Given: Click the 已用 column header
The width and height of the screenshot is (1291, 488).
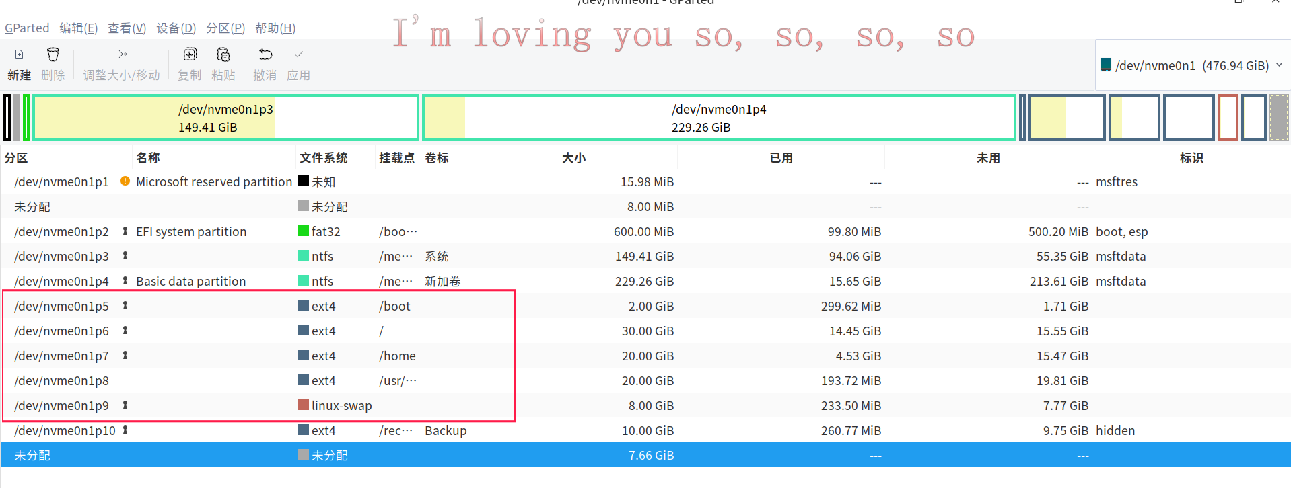Looking at the screenshot, I should point(781,158).
